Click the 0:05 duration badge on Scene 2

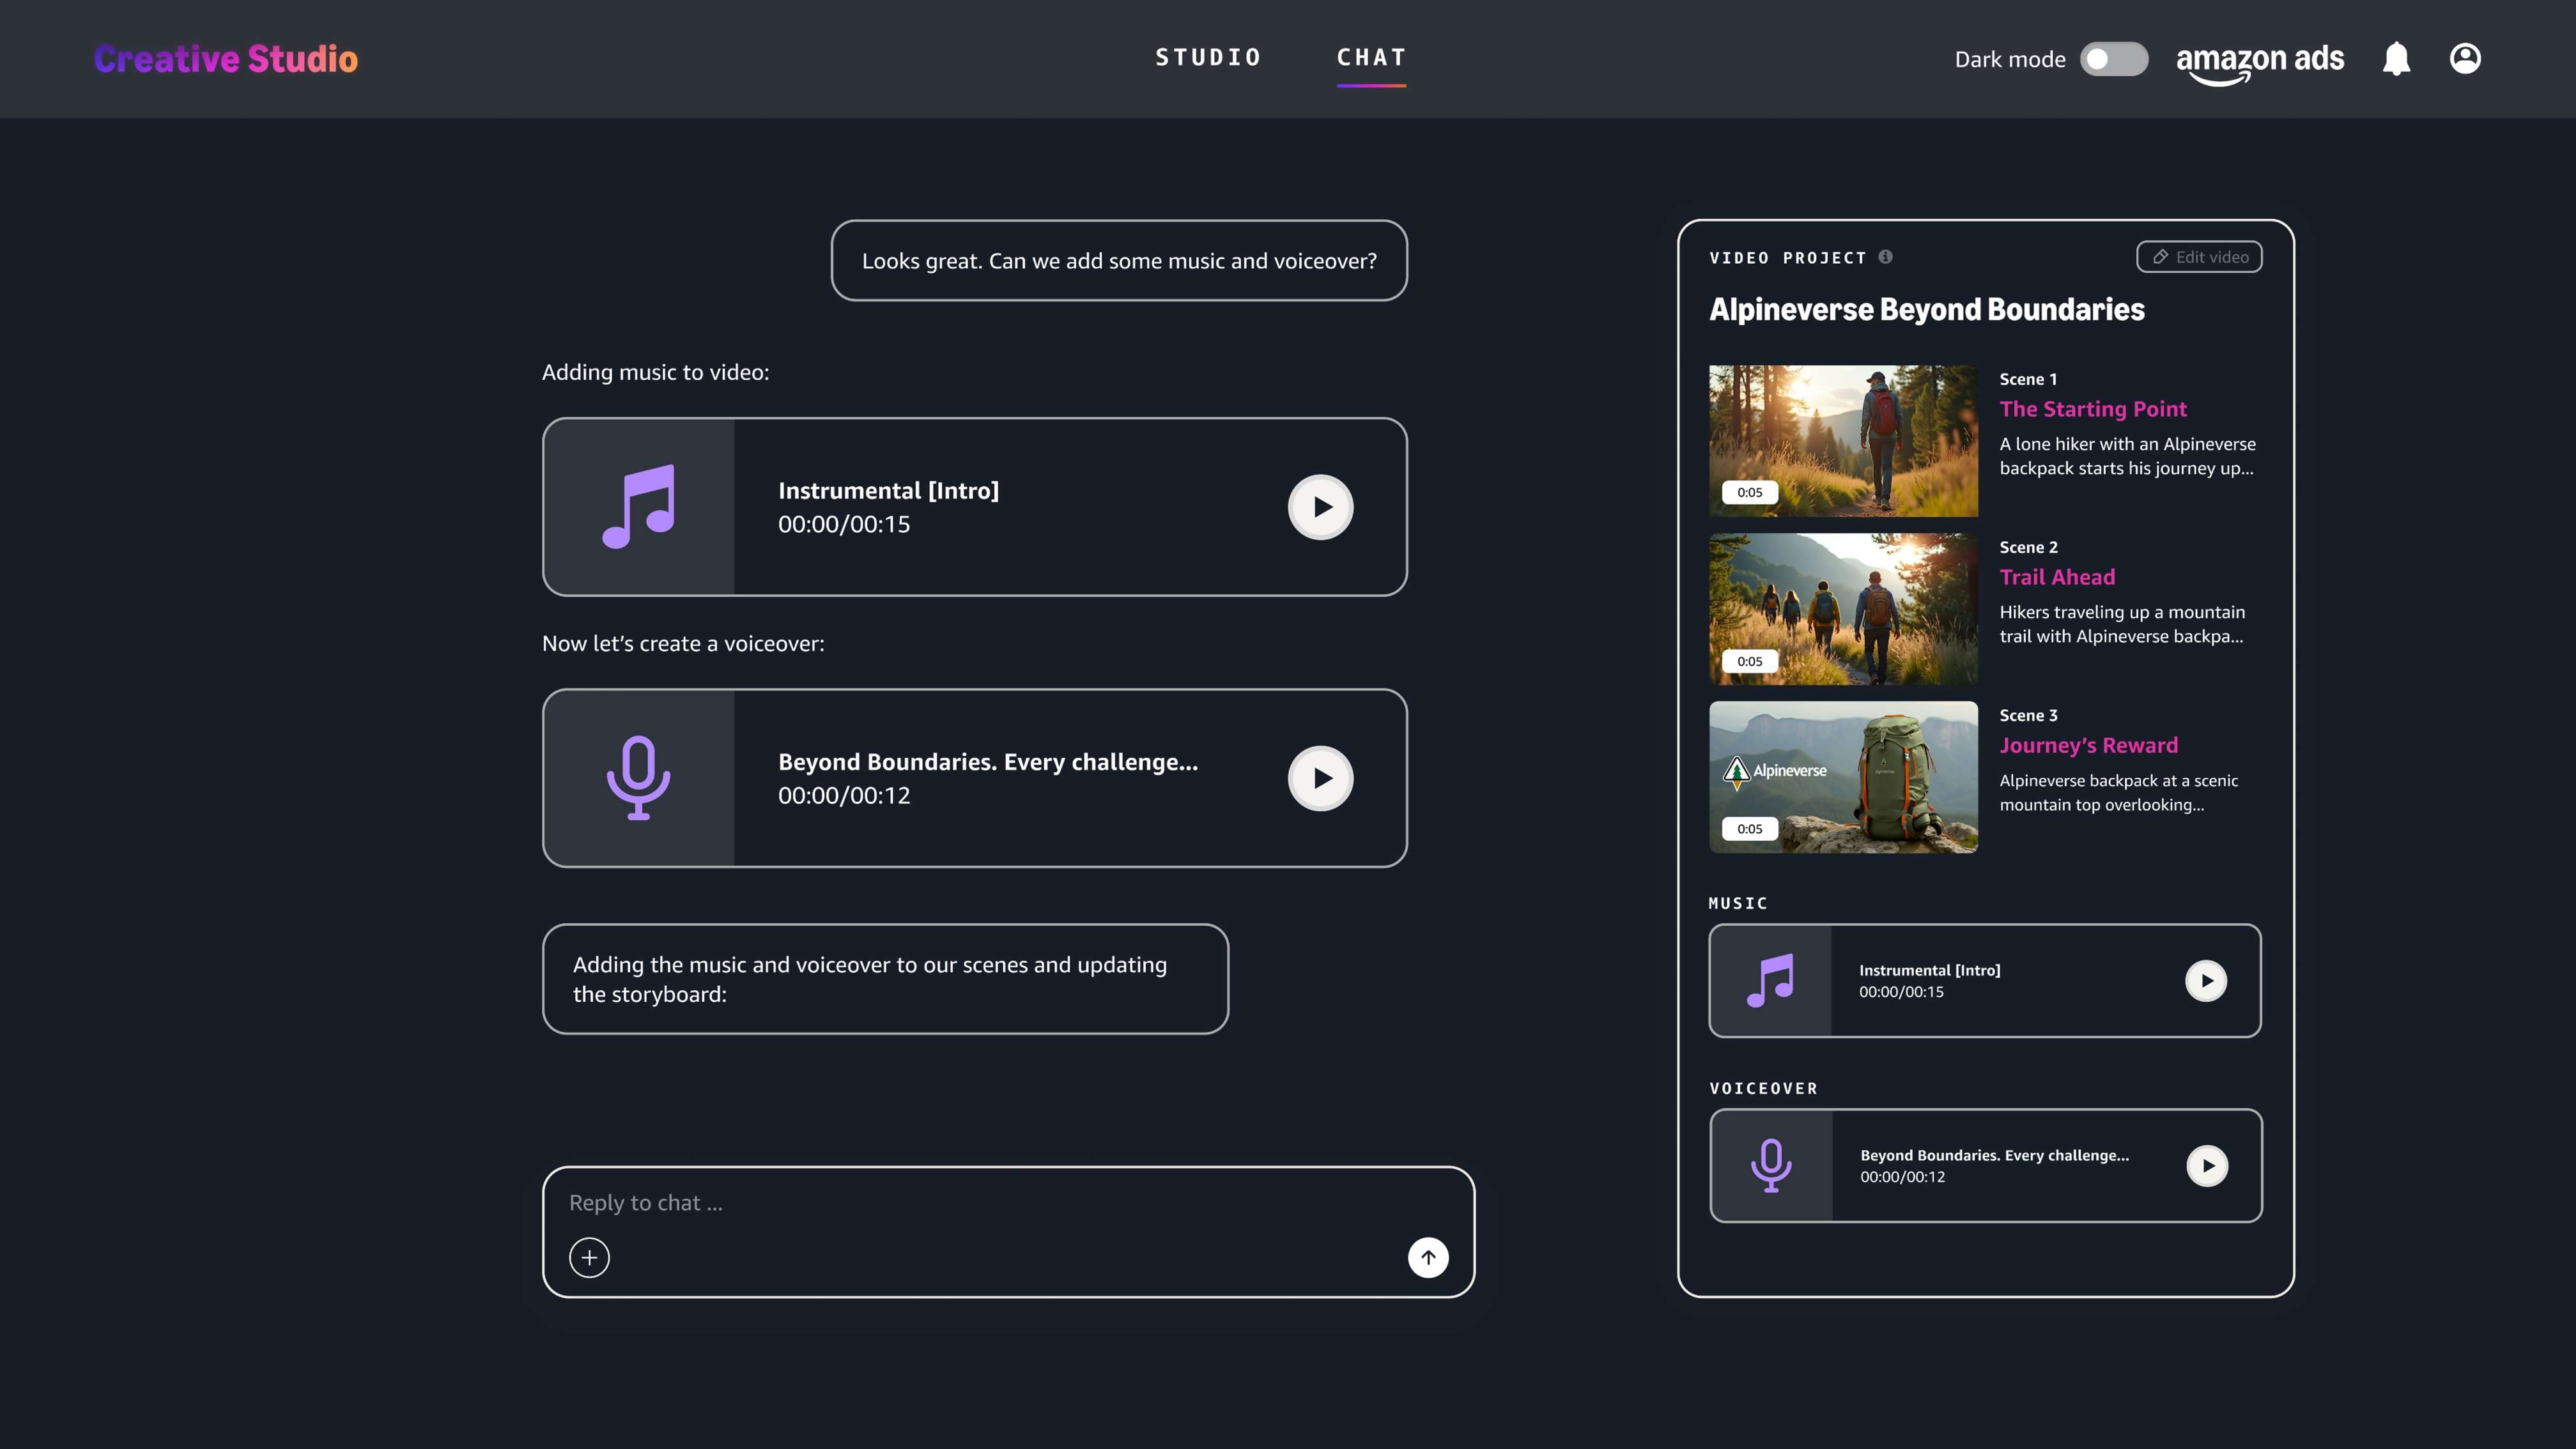pyautogui.click(x=1750, y=661)
